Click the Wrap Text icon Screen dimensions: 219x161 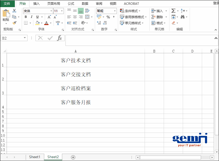87,11
